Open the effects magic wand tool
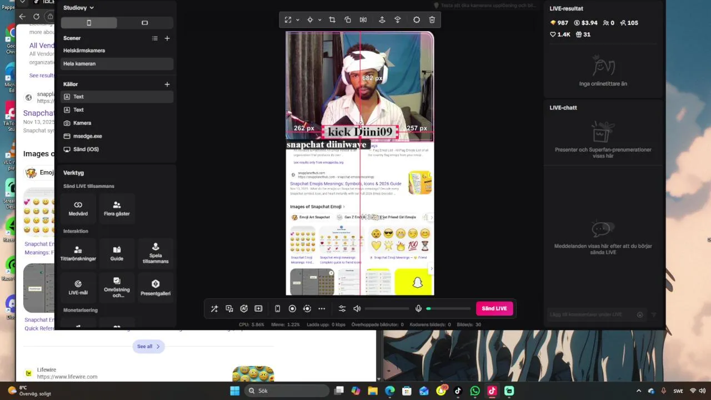711x400 pixels. tap(214, 309)
